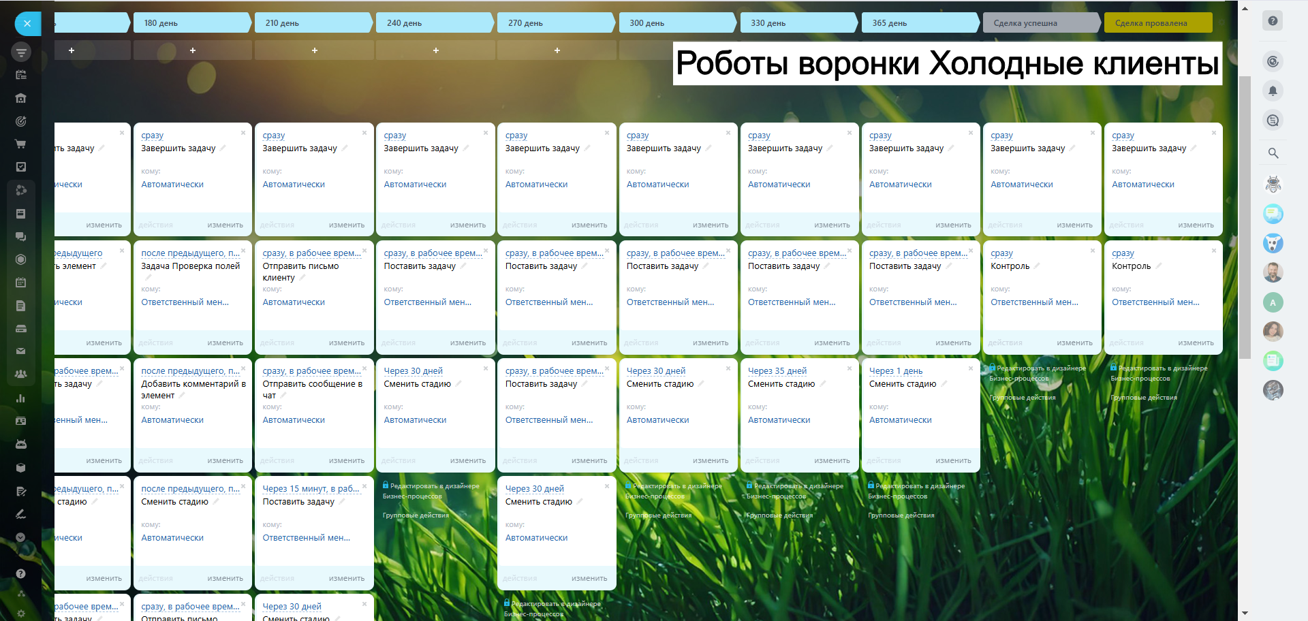Click изменить on Задача Проверка полей robot
Image resolution: width=1308 pixels, height=621 pixels.
pyautogui.click(x=225, y=343)
